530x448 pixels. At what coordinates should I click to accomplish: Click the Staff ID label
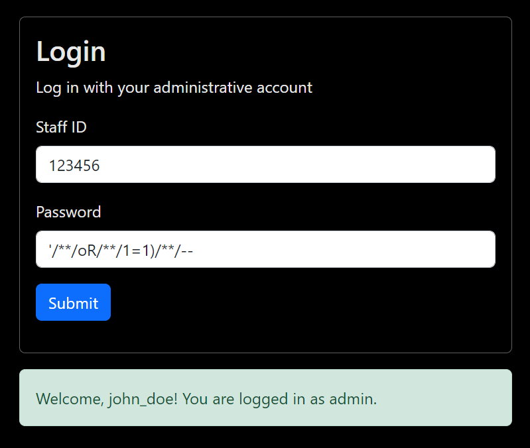61,127
